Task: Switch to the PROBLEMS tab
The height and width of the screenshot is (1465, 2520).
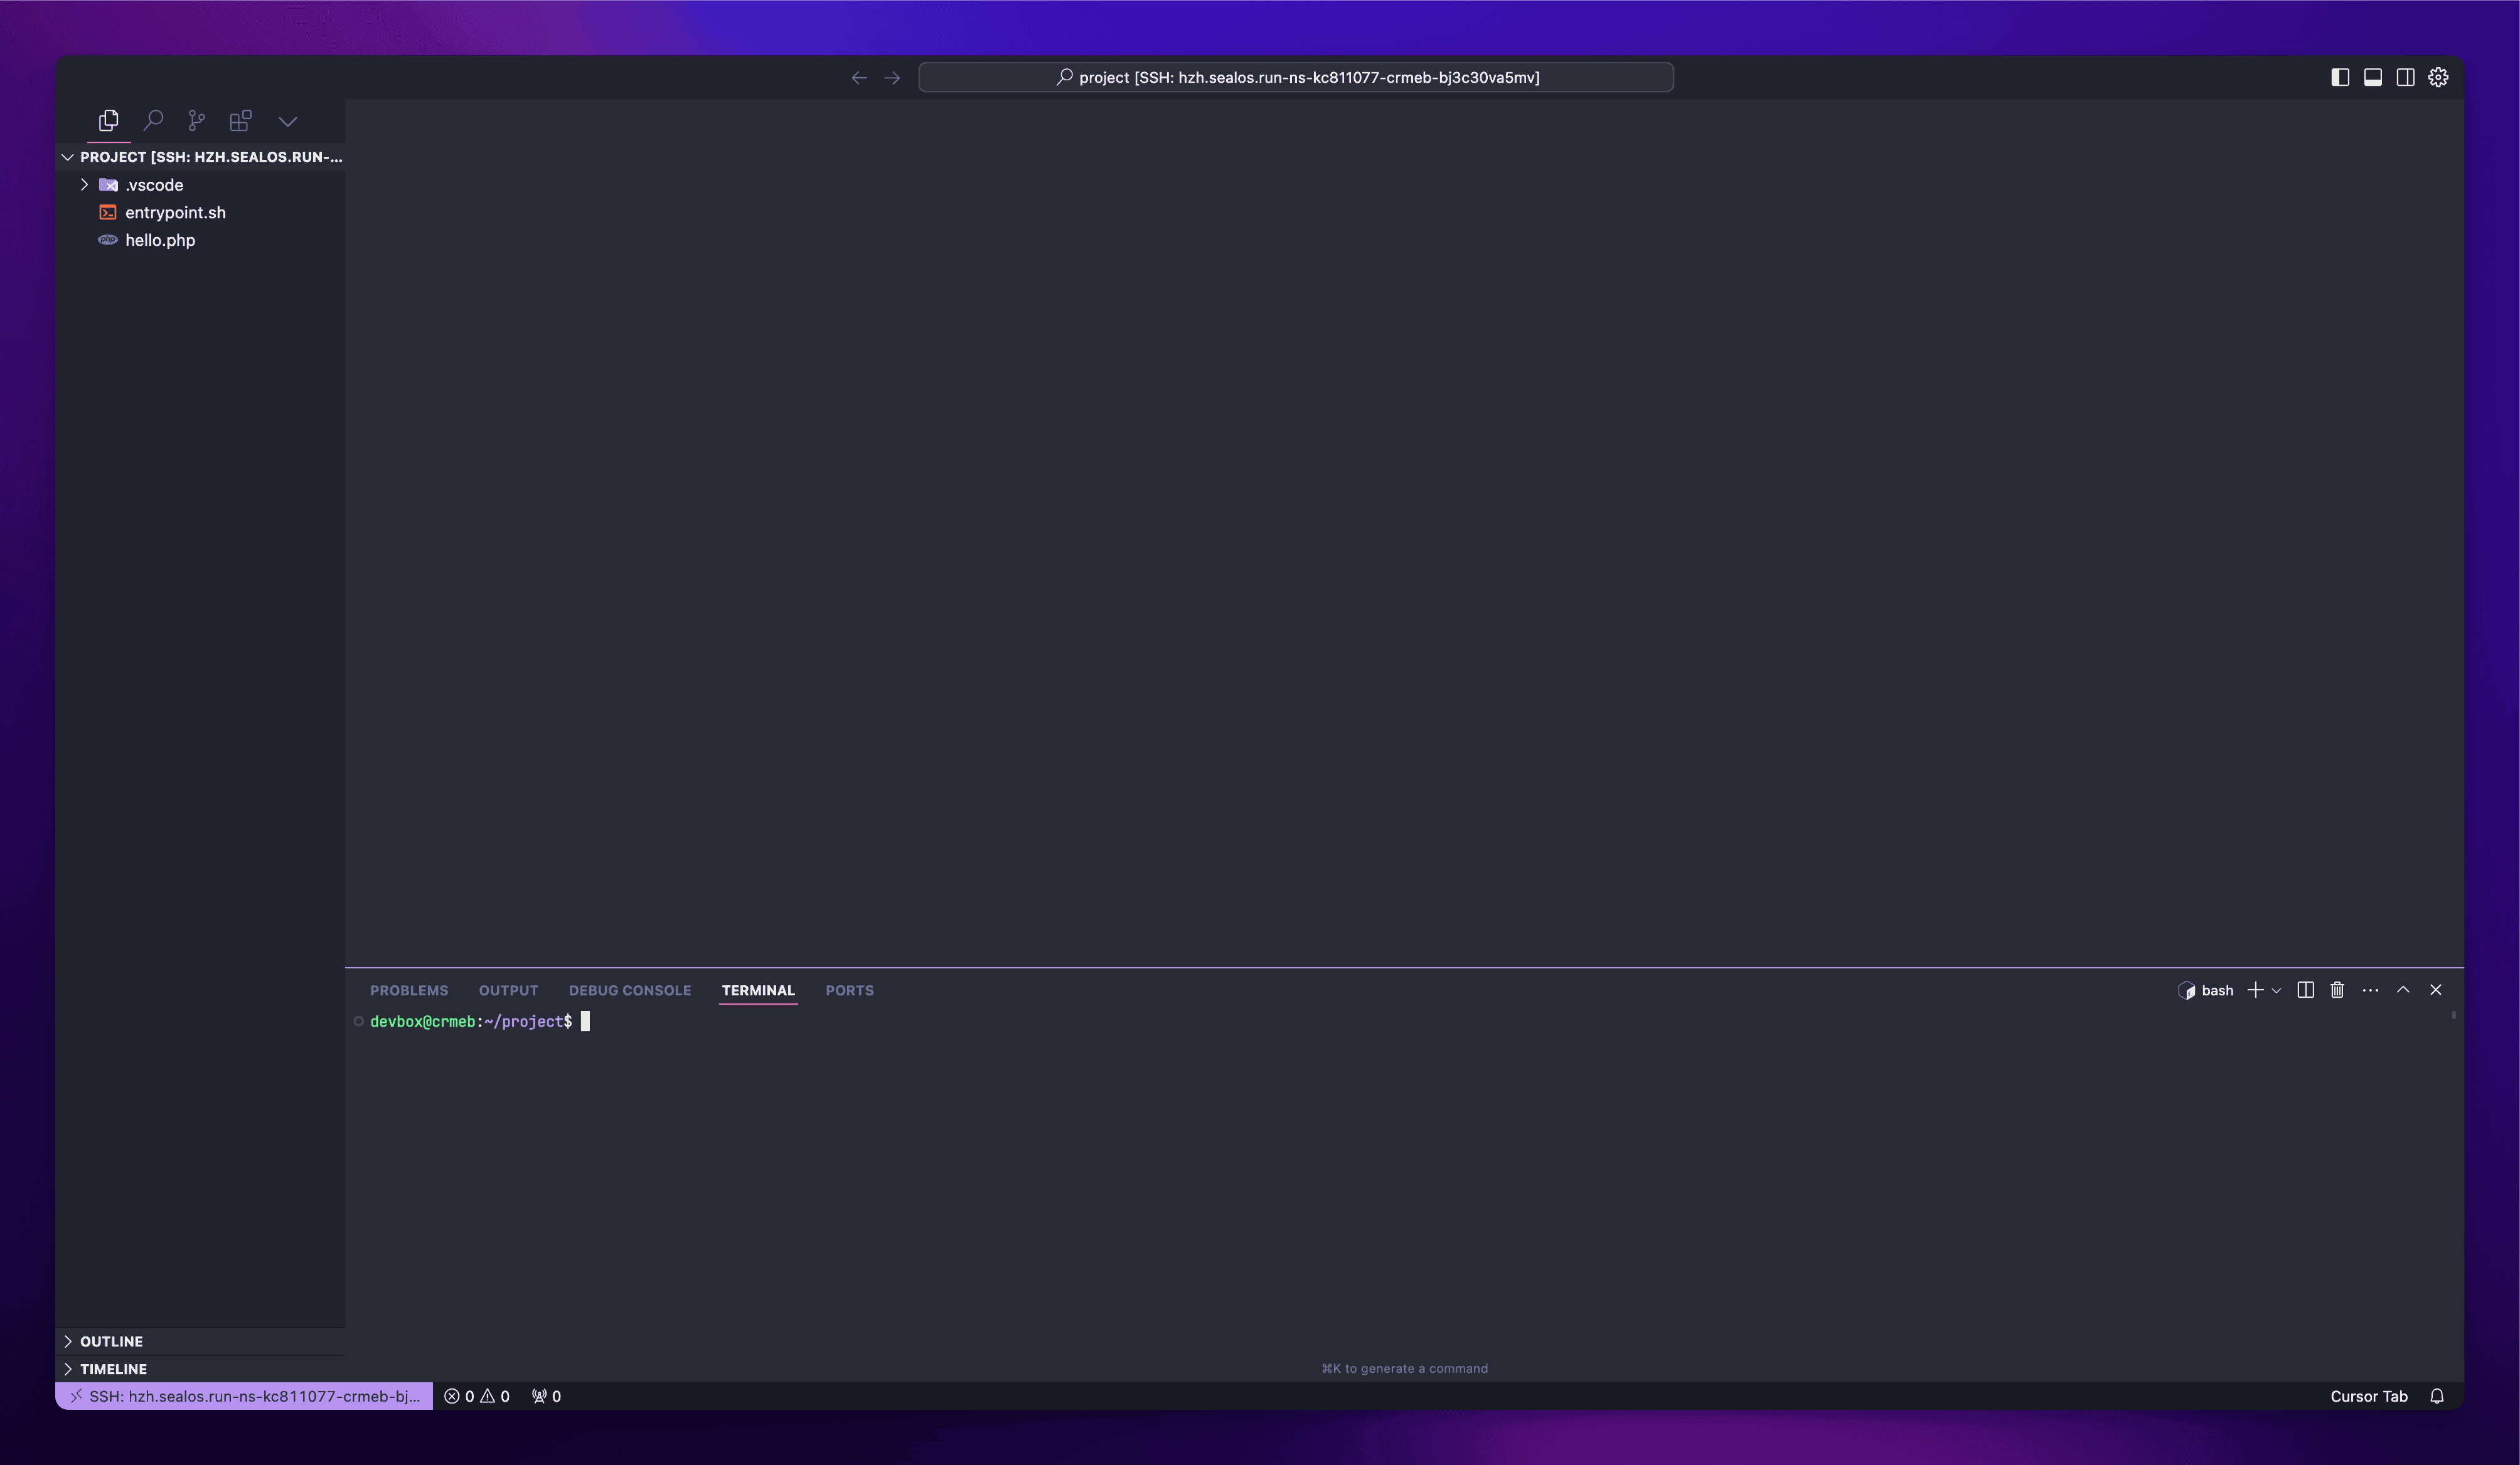Action: (x=409, y=990)
